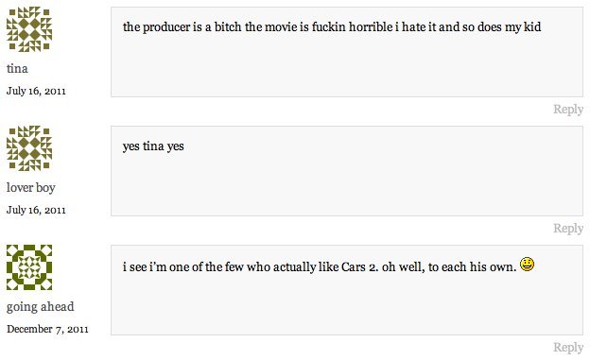Viewport: 590px width, 360px height.
Task: Reply to going ahead's comment
Action: click(x=568, y=347)
